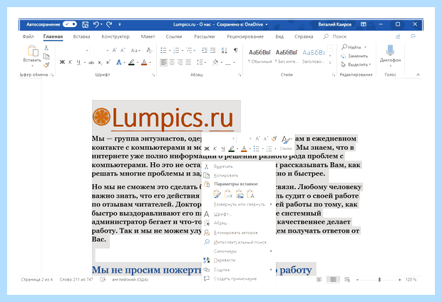
Task: Click the Copy icon in the ribbon clipboard group
Action: 46,56
